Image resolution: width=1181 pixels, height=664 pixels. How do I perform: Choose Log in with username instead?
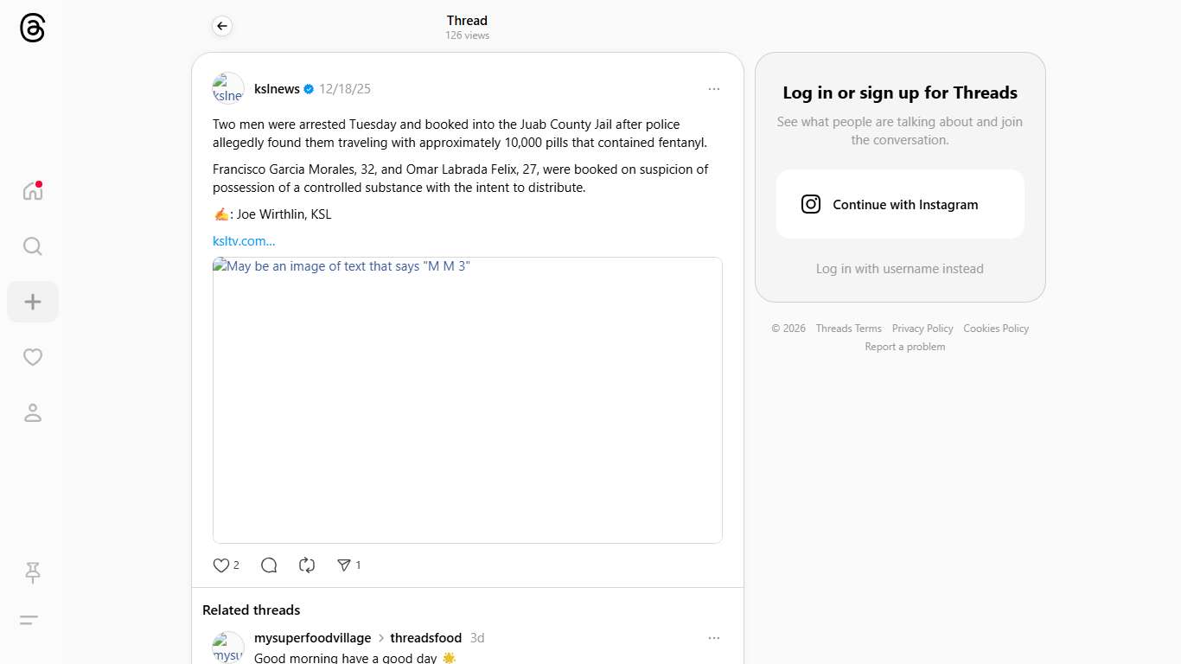[x=900, y=269]
